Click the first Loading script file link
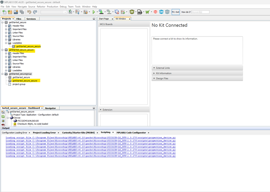270x192 pixels. point(90,138)
